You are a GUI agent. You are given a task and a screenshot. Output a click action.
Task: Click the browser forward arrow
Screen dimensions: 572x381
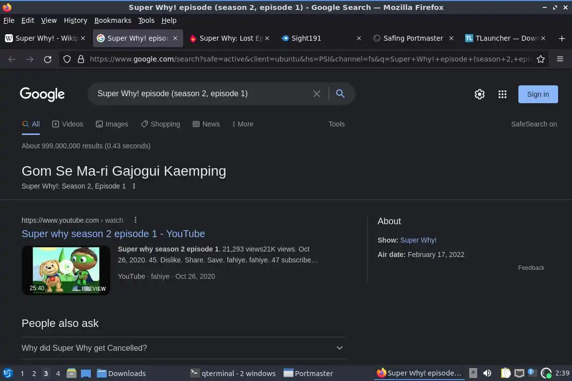point(30,59)
